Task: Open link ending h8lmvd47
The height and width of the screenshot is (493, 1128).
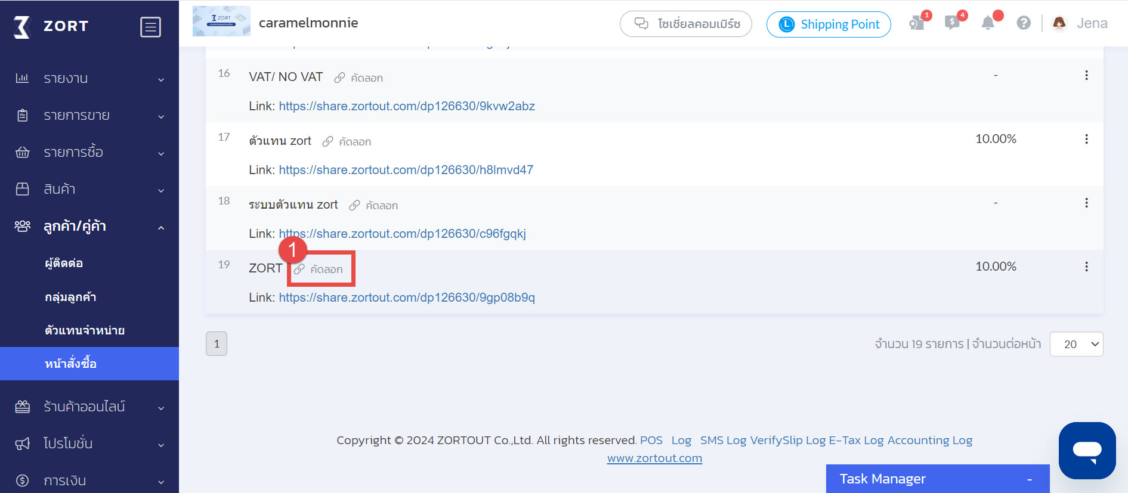Action: coord(406,170)
